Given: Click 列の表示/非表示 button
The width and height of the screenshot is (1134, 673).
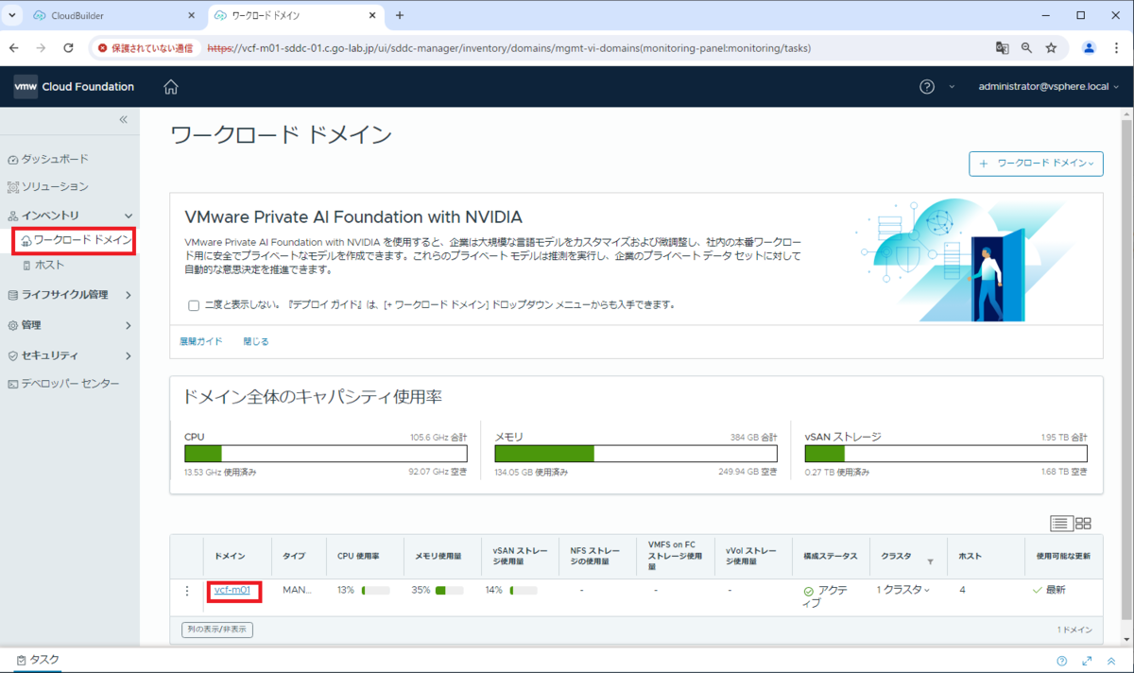Looking at the screenshot, I should coord(217,630).
